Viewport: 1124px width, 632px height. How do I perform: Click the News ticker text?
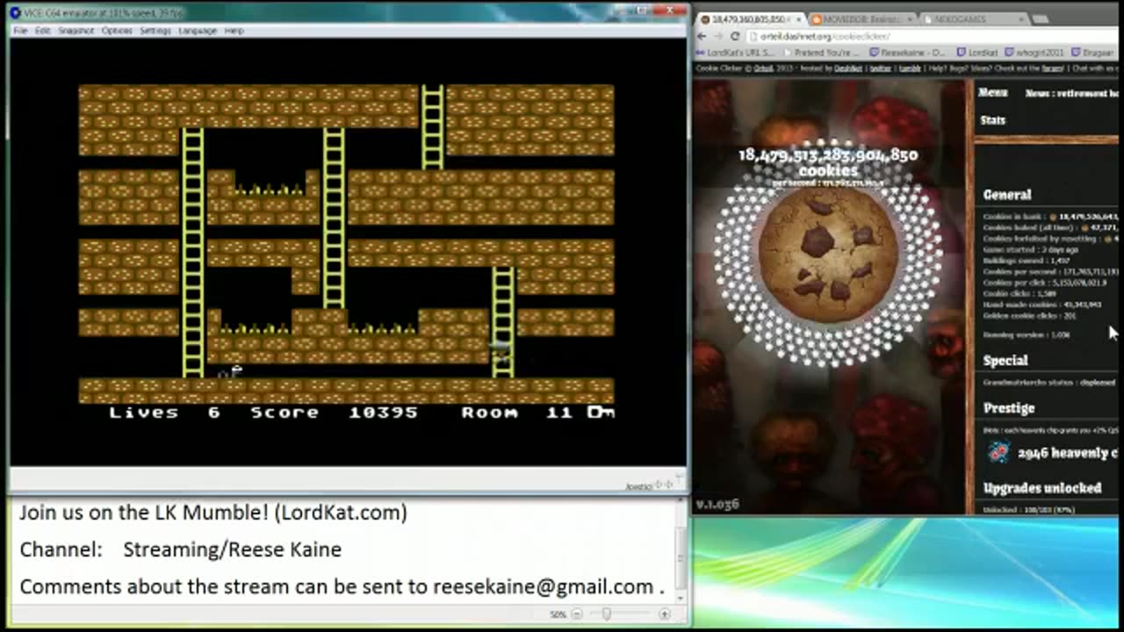coord(1071,93)
